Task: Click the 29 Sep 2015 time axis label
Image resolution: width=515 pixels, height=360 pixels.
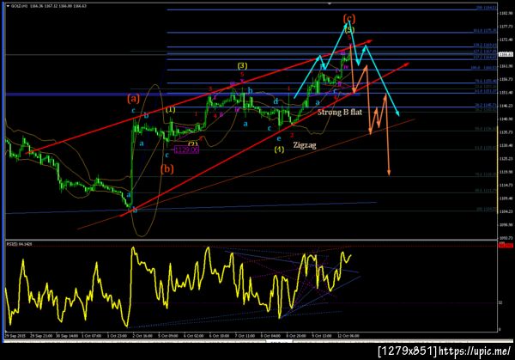Action: point(15,336)
